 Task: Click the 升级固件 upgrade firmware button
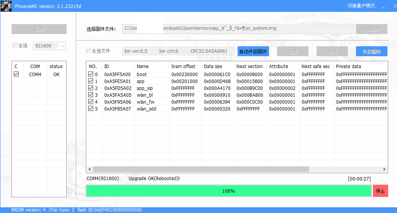[372, 51]
